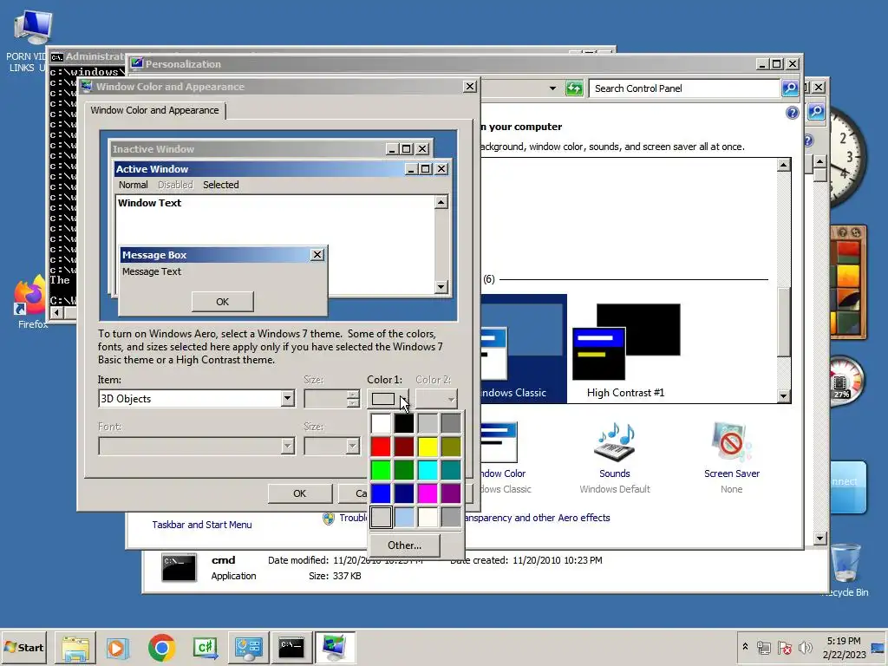Pick the dark red (maroon) swatch

click(404, 447)
